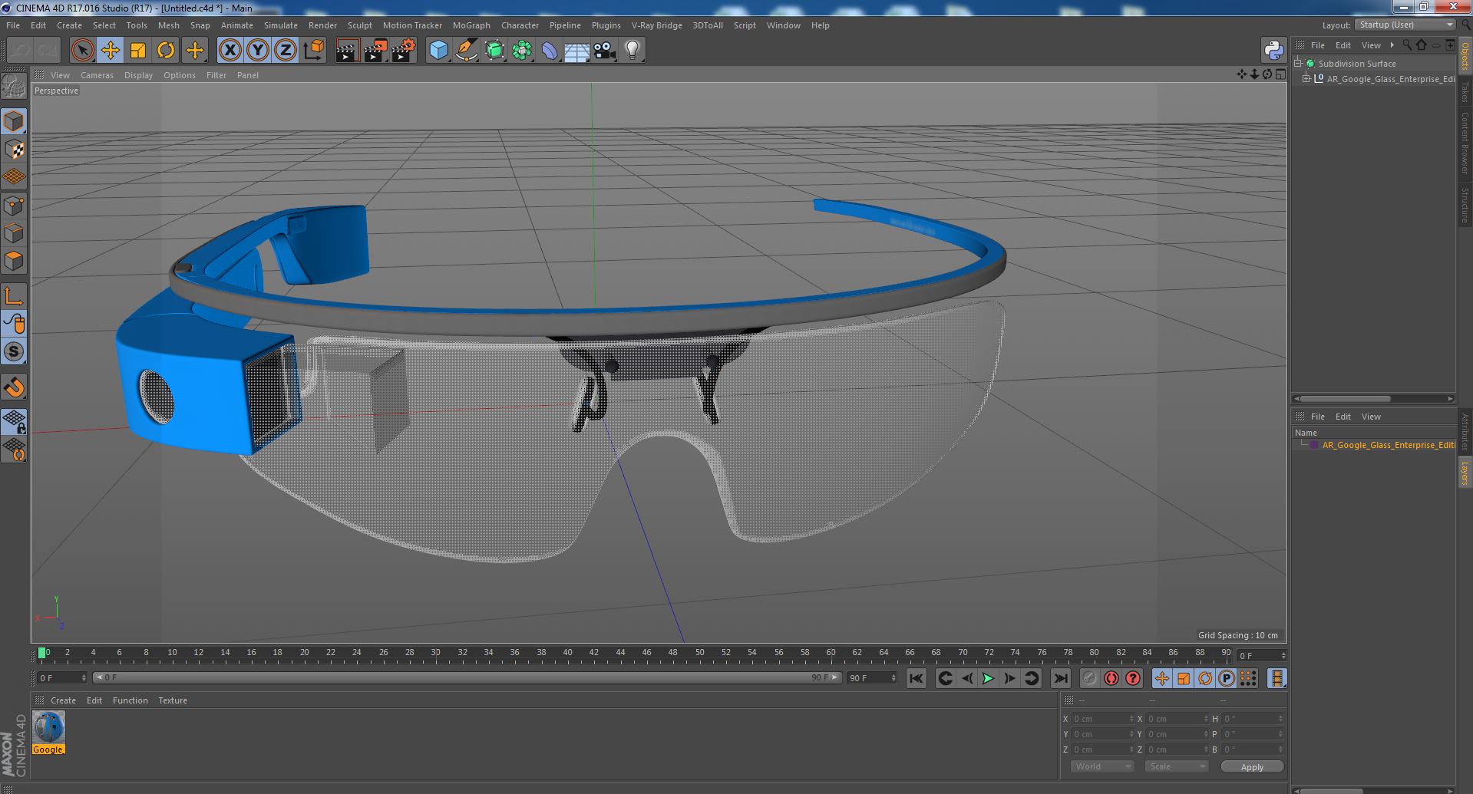Add Array modeling object icon
Screen dimensions: 1473x794
click(522, 51)
